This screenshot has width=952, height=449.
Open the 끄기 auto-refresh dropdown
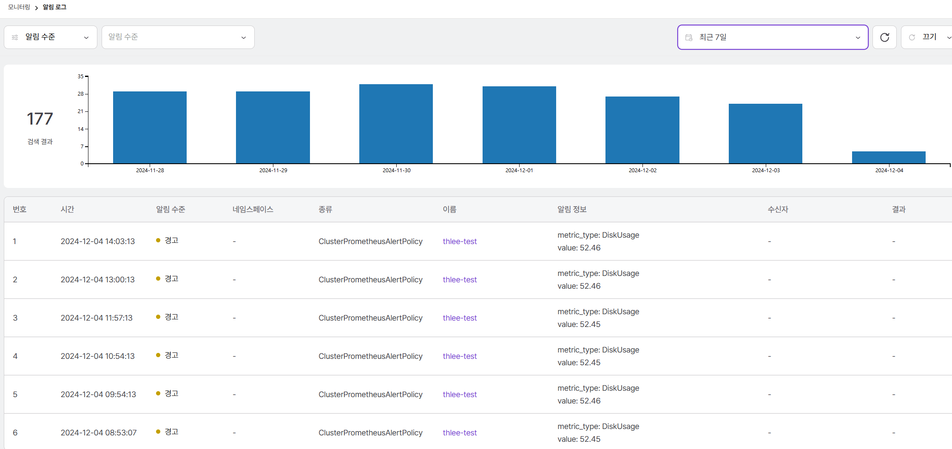point(927,37)
